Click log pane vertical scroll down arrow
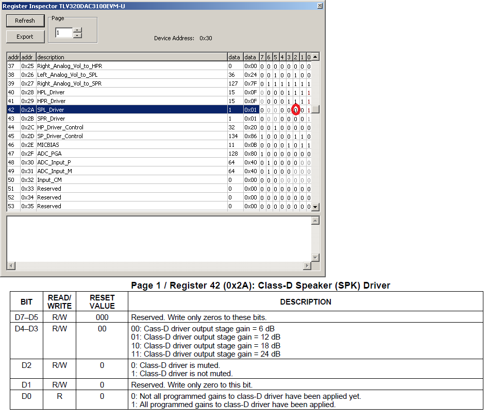487x420 pixels. 315,258
